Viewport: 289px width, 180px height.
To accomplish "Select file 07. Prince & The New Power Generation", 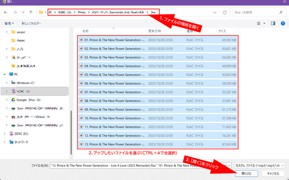I will click(158, 92).
